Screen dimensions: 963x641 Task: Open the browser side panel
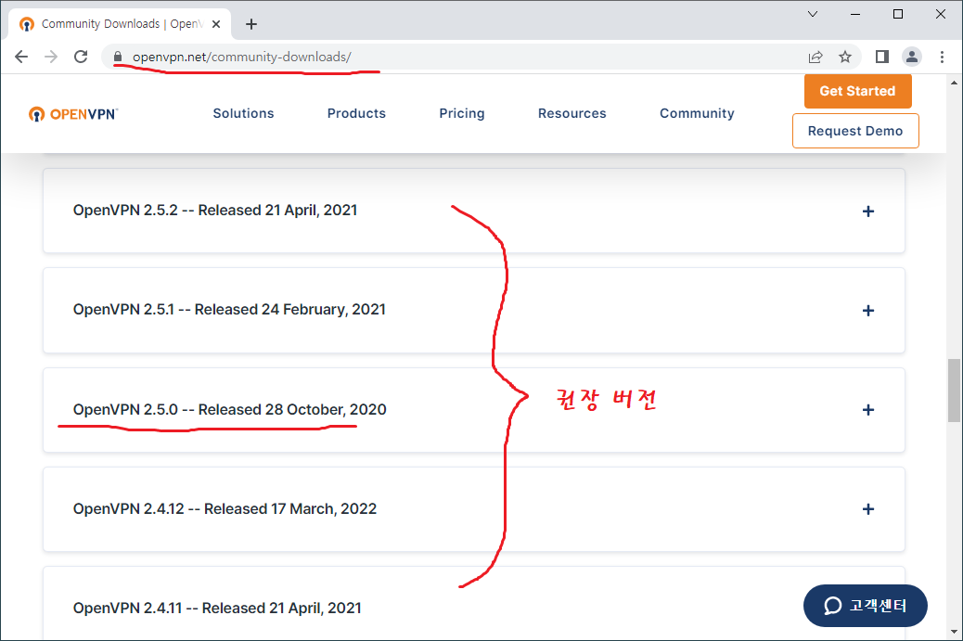click(x=882, y=58)
